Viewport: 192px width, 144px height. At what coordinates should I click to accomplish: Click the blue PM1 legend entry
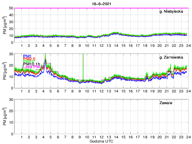27,56
